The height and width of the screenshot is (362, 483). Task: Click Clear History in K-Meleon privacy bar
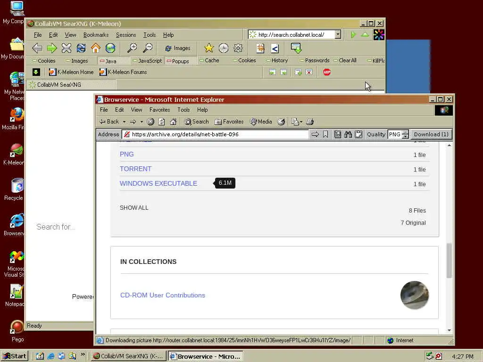(x=277, y=60)
